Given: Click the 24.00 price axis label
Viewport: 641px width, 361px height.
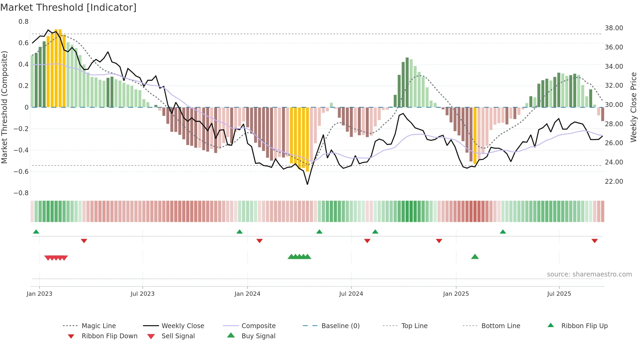Looking at the screenshot, I should point(614,162).
